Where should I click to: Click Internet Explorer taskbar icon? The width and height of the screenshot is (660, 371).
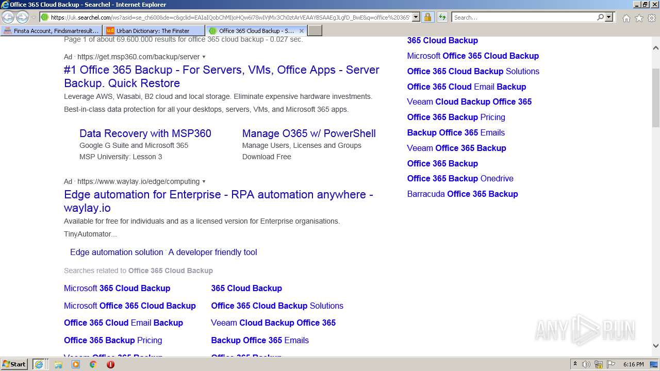coord(39,364)
